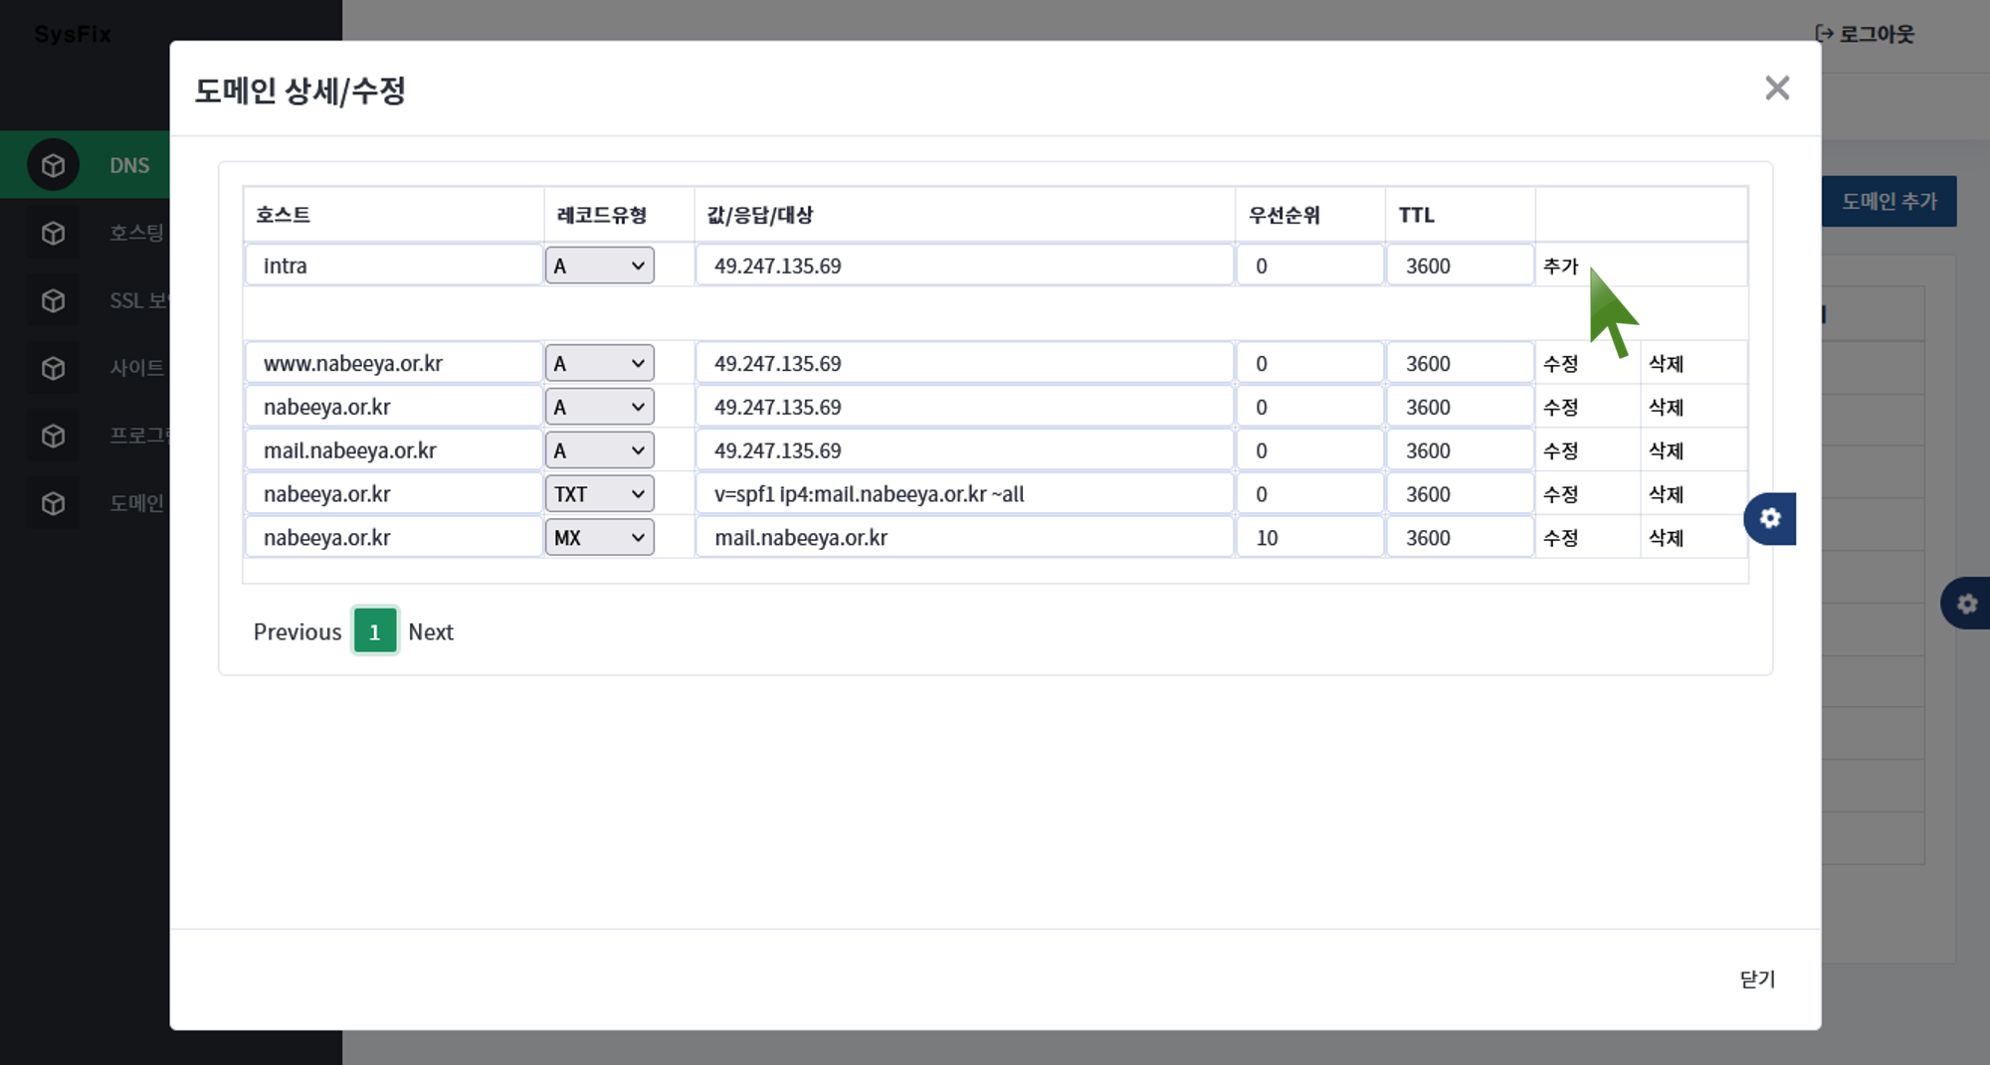The image size is (1990, 1065).
Task: Click the blue gear settings icon
Action: coord(1769,518)
